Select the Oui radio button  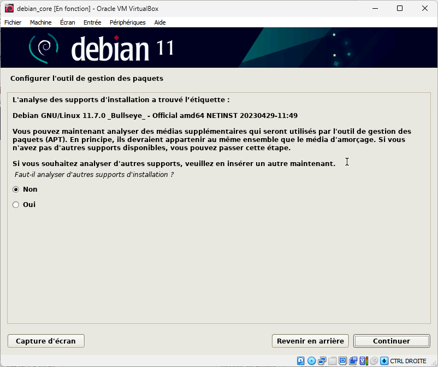16,205
